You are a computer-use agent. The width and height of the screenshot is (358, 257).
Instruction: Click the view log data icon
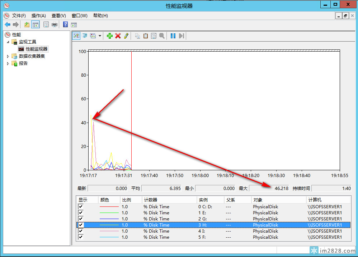click(85, 36)
